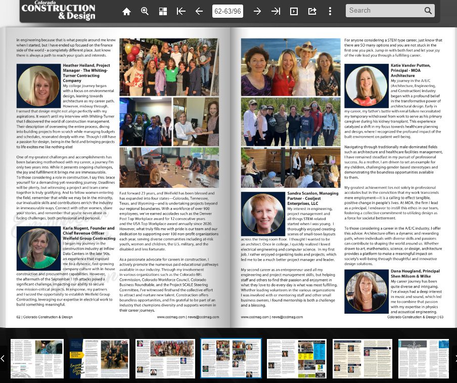The height and width of the screenshot is (383, 457).
Task: Go to home via the house icon
Action: (x=126, y=11)
